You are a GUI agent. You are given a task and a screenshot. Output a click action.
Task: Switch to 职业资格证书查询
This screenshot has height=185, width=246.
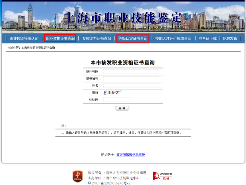[60, 38]
